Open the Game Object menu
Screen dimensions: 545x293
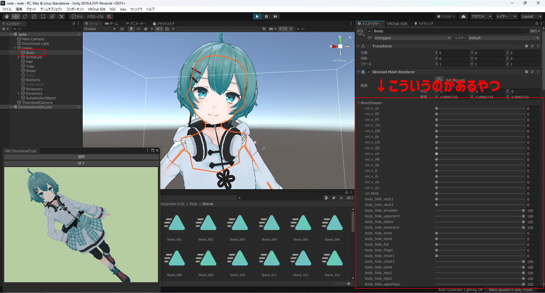tap(52, 9)
